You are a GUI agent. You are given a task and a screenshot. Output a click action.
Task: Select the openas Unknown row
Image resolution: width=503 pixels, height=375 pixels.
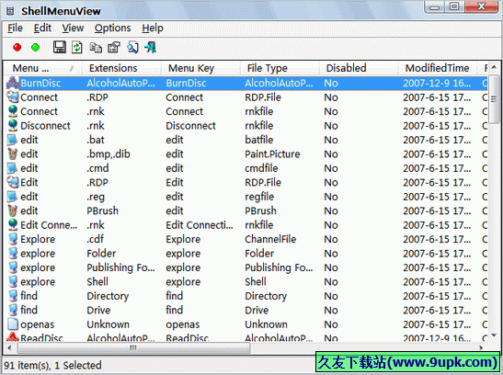[246, 324]
